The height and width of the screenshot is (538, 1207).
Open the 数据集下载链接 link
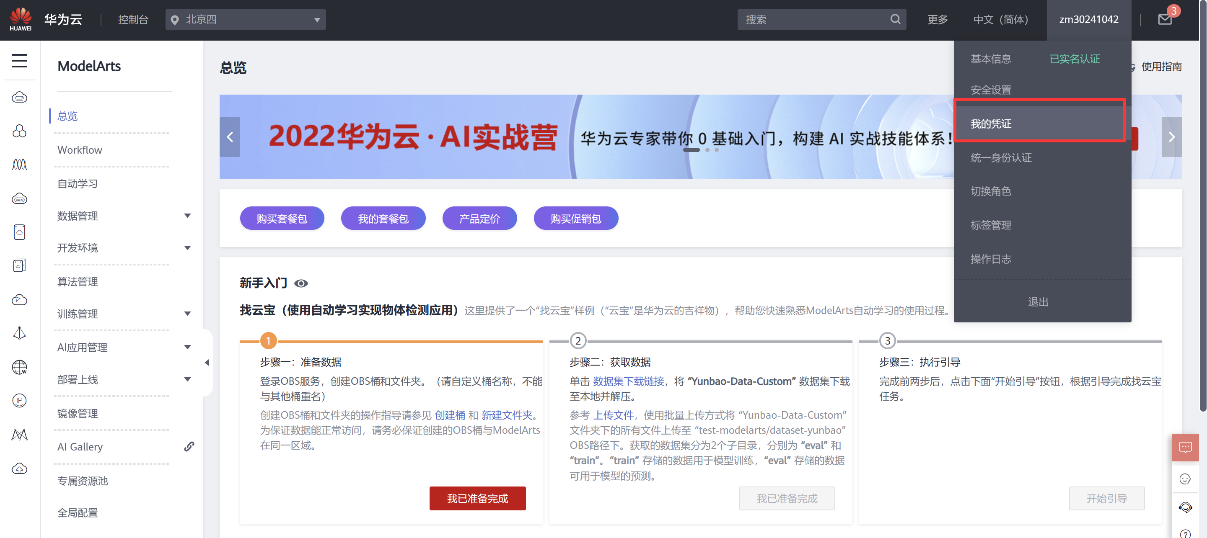coord(628,381)
